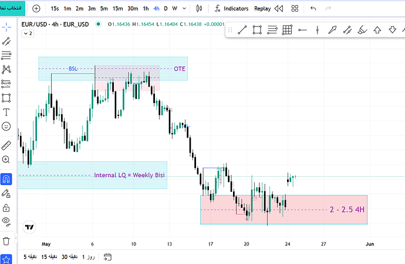Viewport: 405px width, 264px height.
Task: Switch to the 15s timeframe
Action: [x=55, y=9]
